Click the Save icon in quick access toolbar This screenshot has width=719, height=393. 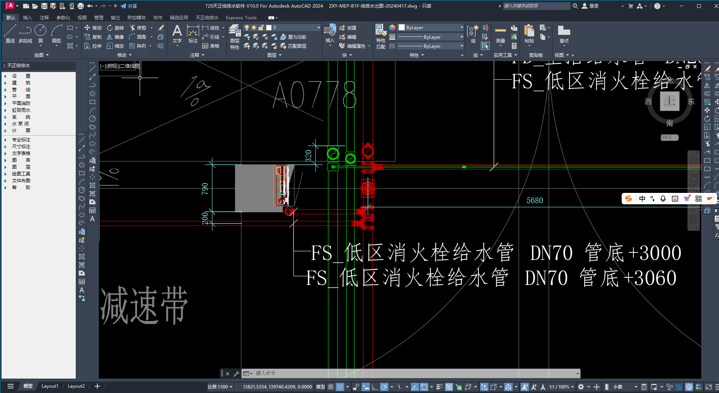44,6
